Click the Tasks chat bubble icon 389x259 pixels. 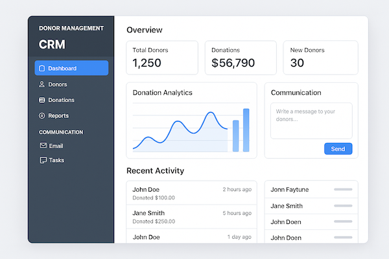(43, 160)
